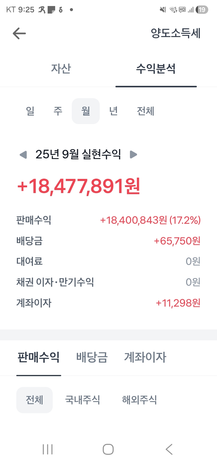Tap Android back navigation chevron
This screenshot has height=465, width=217.
pos(169,449)
